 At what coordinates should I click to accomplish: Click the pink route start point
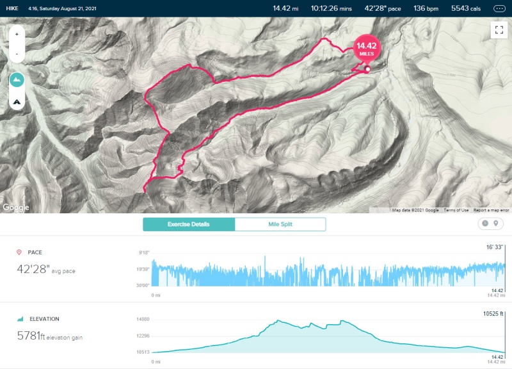368,69
